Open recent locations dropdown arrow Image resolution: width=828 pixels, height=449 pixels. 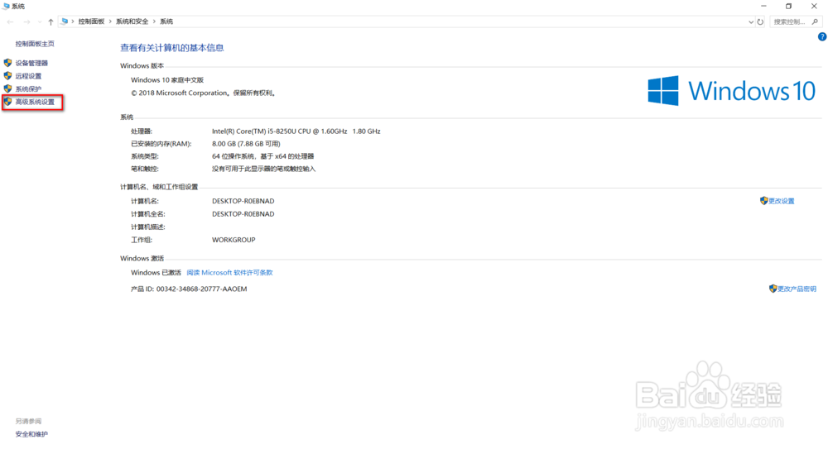[x=40, y=21]
